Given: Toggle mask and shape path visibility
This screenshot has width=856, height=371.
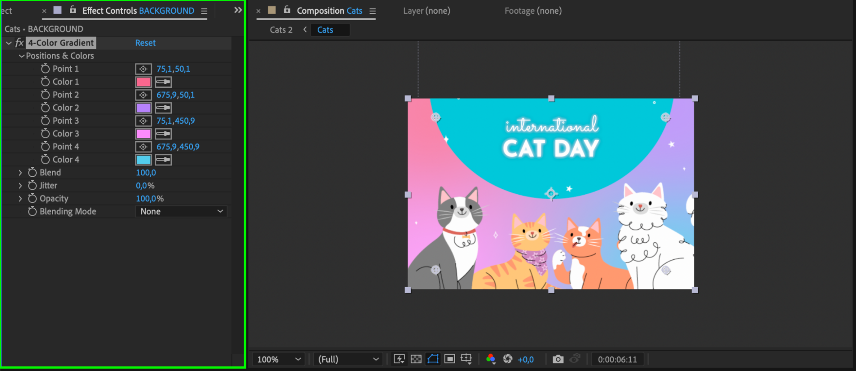Looking at the screenshot, I should (433, 359).
